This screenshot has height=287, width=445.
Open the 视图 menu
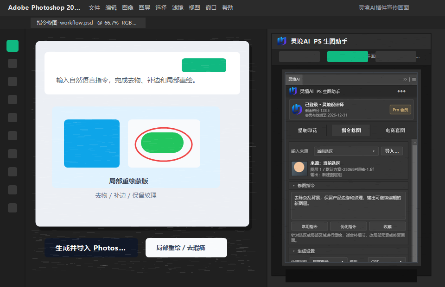(194, 8)
